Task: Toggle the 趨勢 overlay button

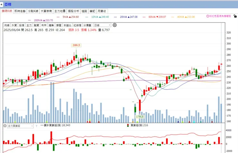Action: (x=51, y=25)
